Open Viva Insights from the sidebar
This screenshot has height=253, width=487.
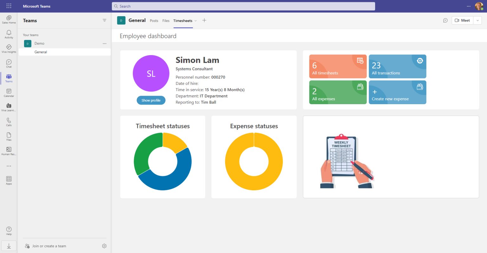pyautogui.click(x=9, y=48)
